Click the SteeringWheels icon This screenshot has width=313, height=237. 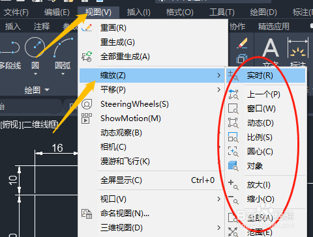point(87,104)
